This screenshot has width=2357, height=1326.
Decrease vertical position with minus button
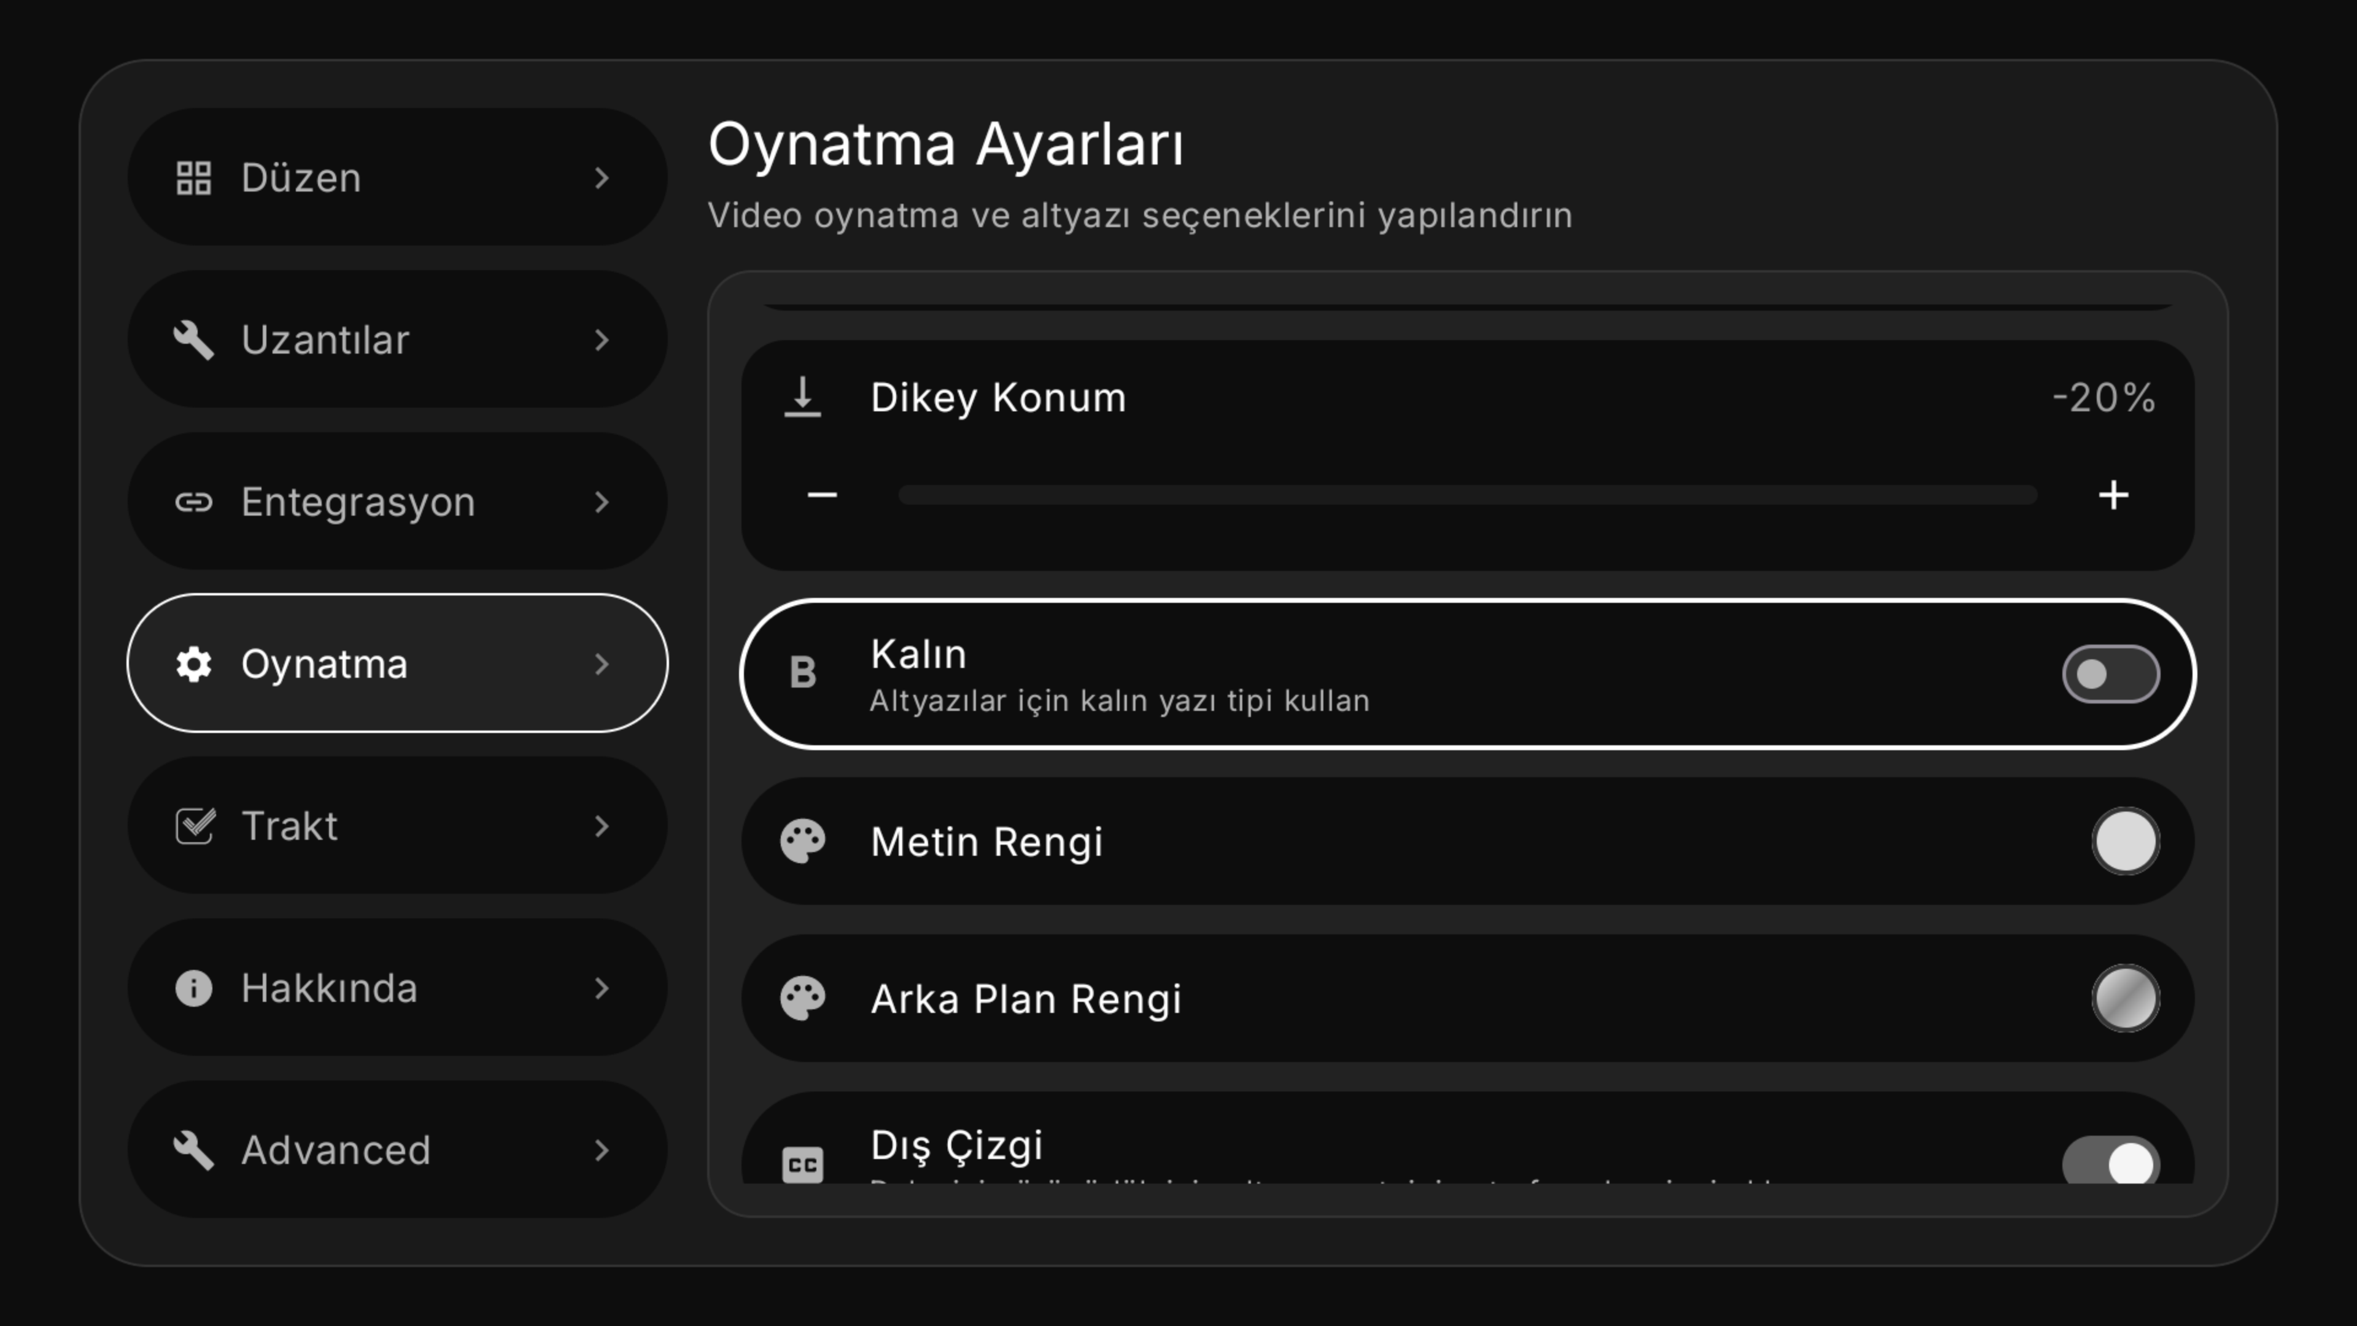(822, 495)
